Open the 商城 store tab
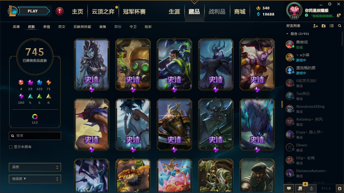 [x=240, y=12]
